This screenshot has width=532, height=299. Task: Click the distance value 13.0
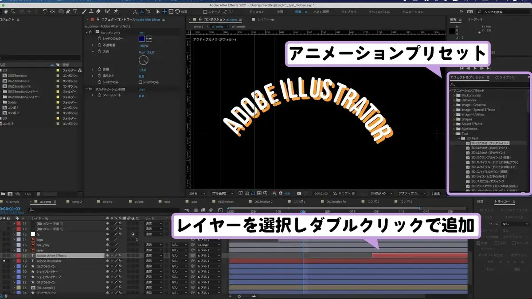tap(142, 70)
